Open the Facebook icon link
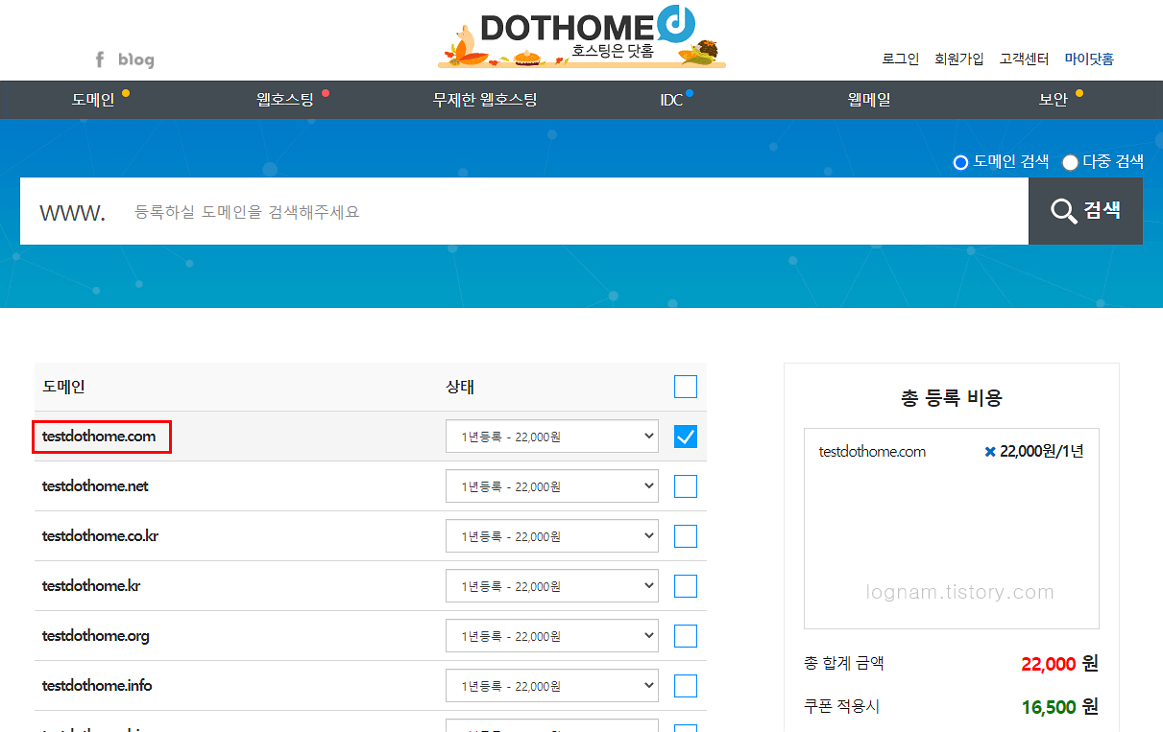Screen dimensions: 1163x732 99,59
